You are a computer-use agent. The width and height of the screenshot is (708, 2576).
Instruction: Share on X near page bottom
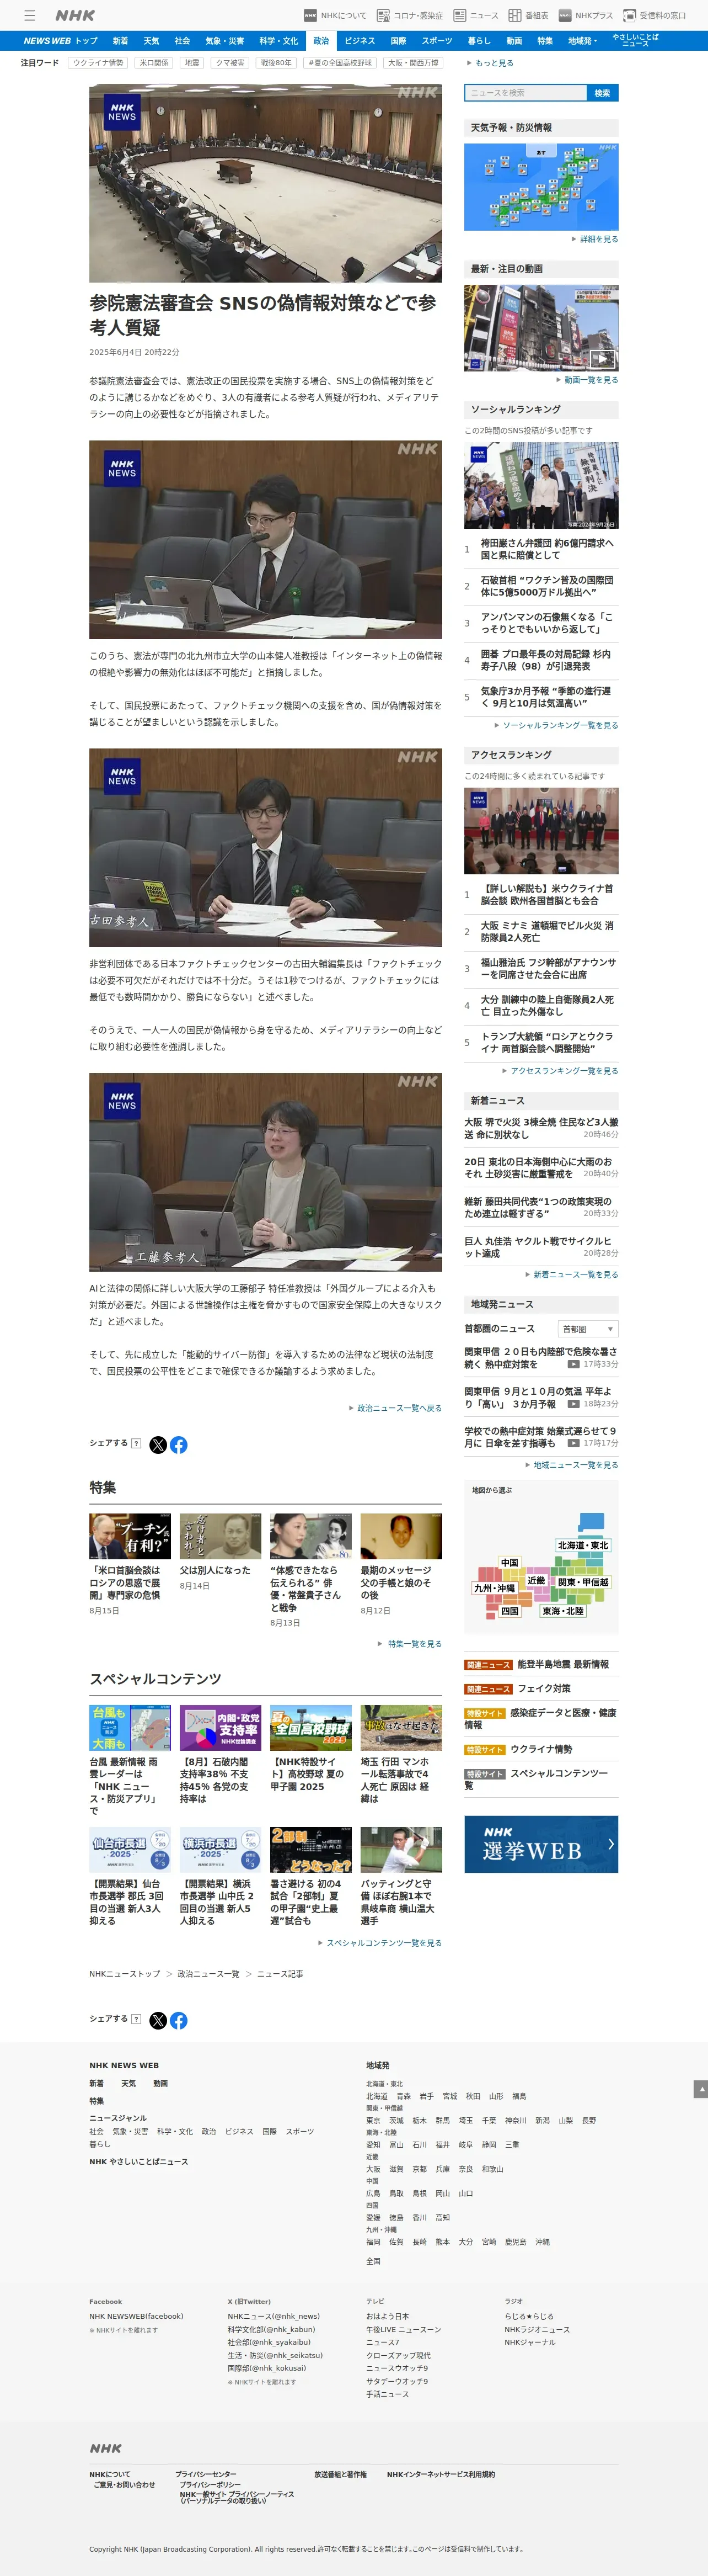(x=158, y=2020)
